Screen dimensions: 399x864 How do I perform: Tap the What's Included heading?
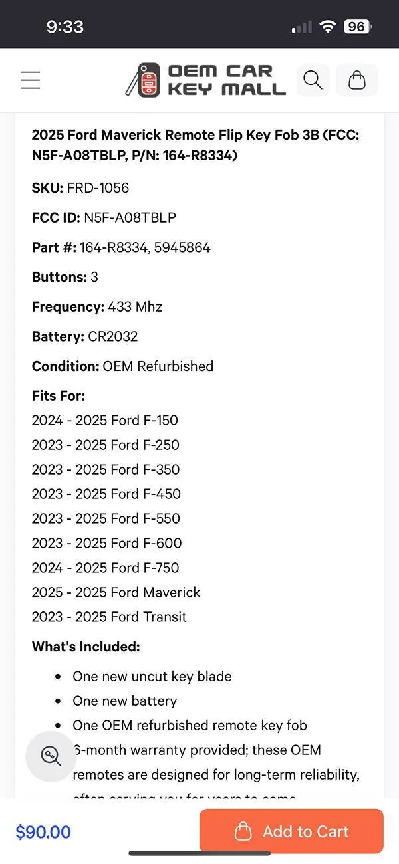86,647
